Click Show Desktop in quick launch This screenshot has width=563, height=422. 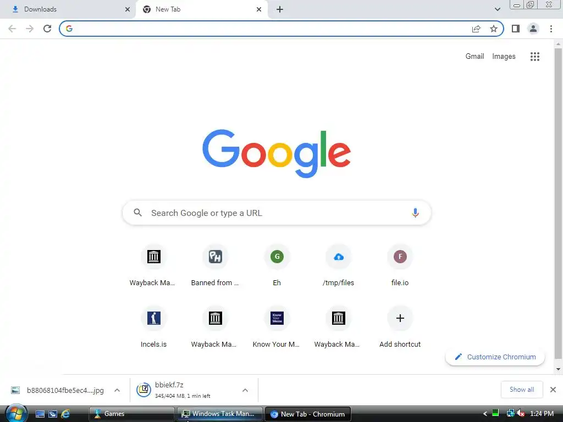coord(40,414)
